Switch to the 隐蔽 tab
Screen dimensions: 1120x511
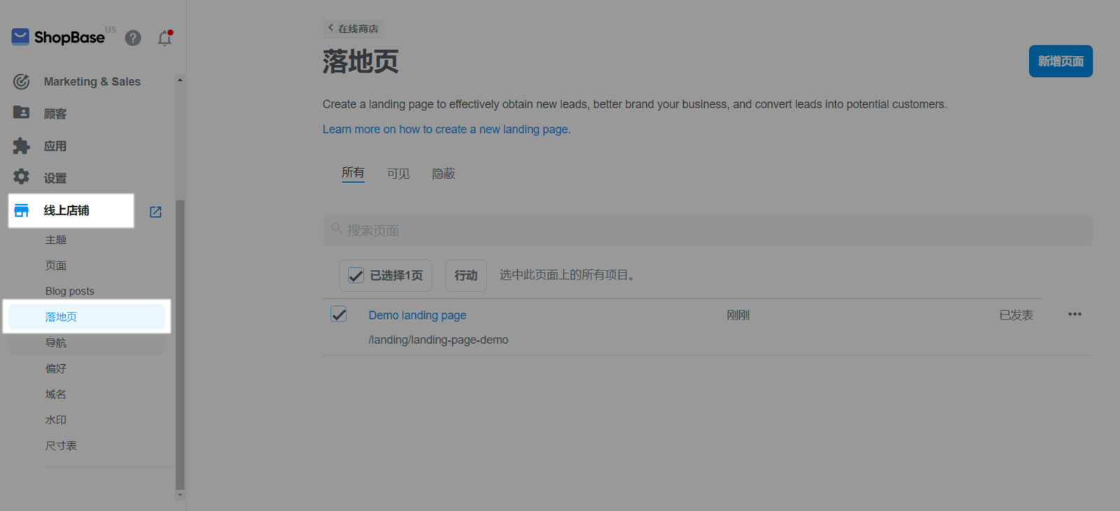tap(443, 173)
